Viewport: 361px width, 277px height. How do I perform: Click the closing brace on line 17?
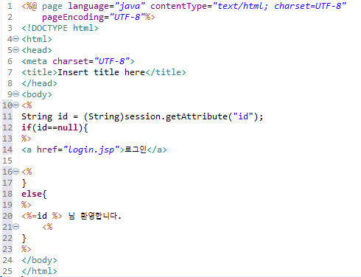click(x=24, y=183)
